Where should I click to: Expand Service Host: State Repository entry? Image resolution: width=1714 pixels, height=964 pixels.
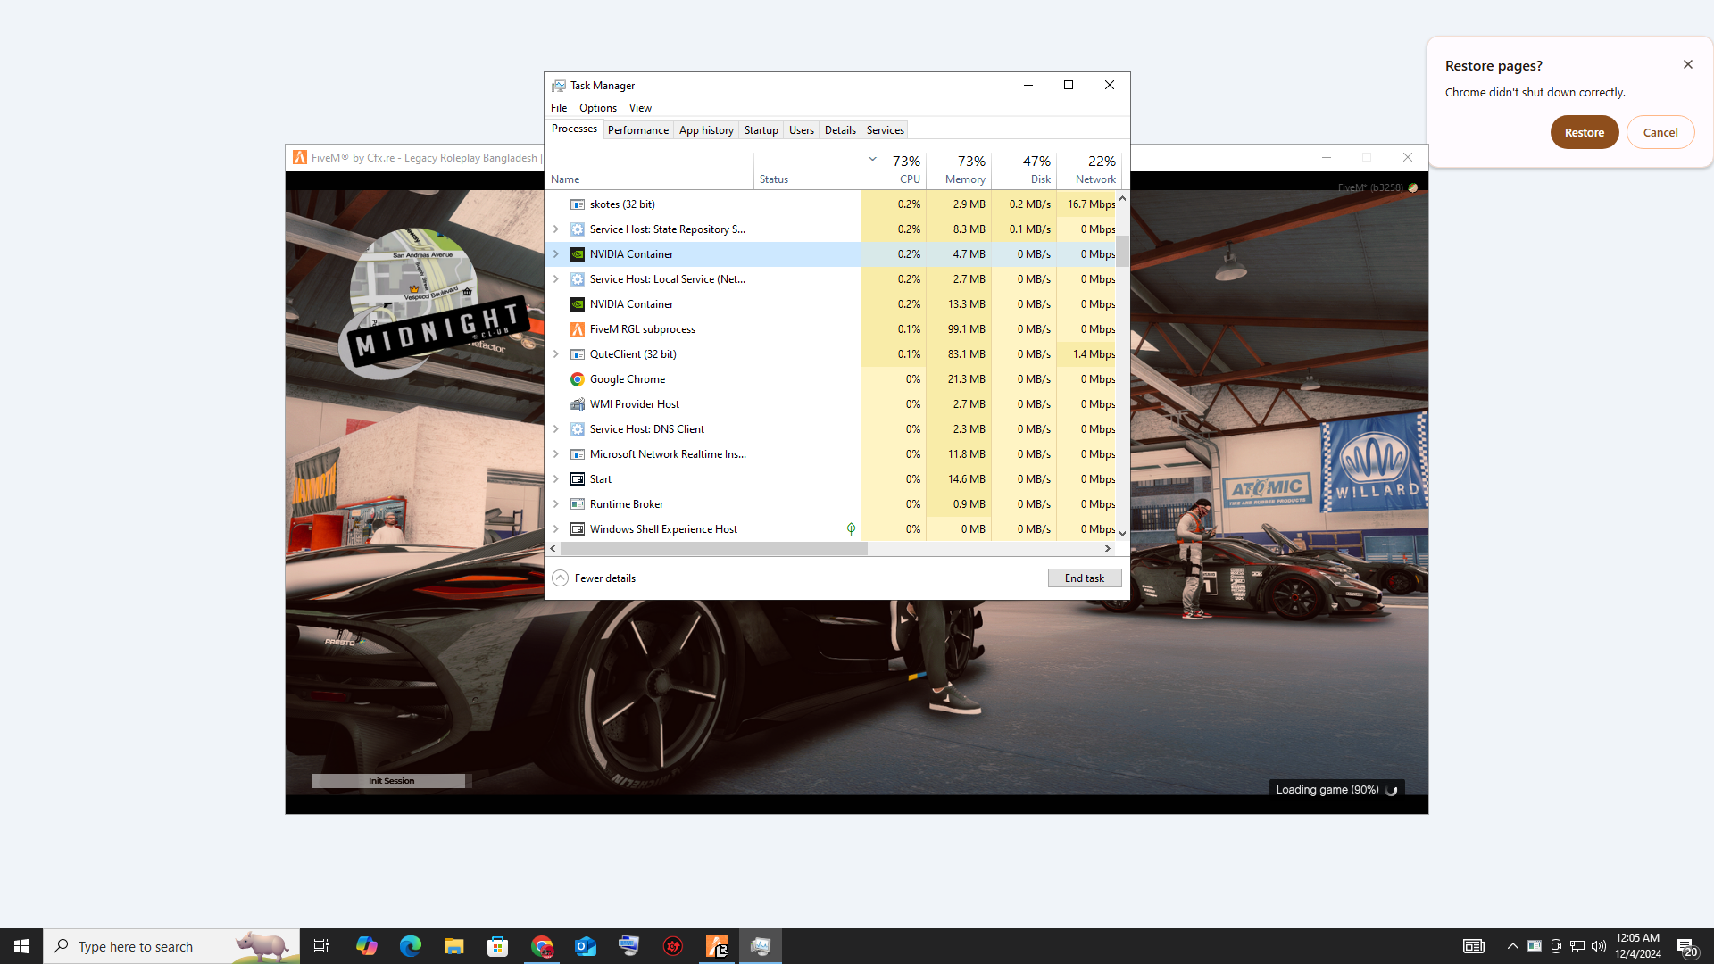(x=555, y=229)
